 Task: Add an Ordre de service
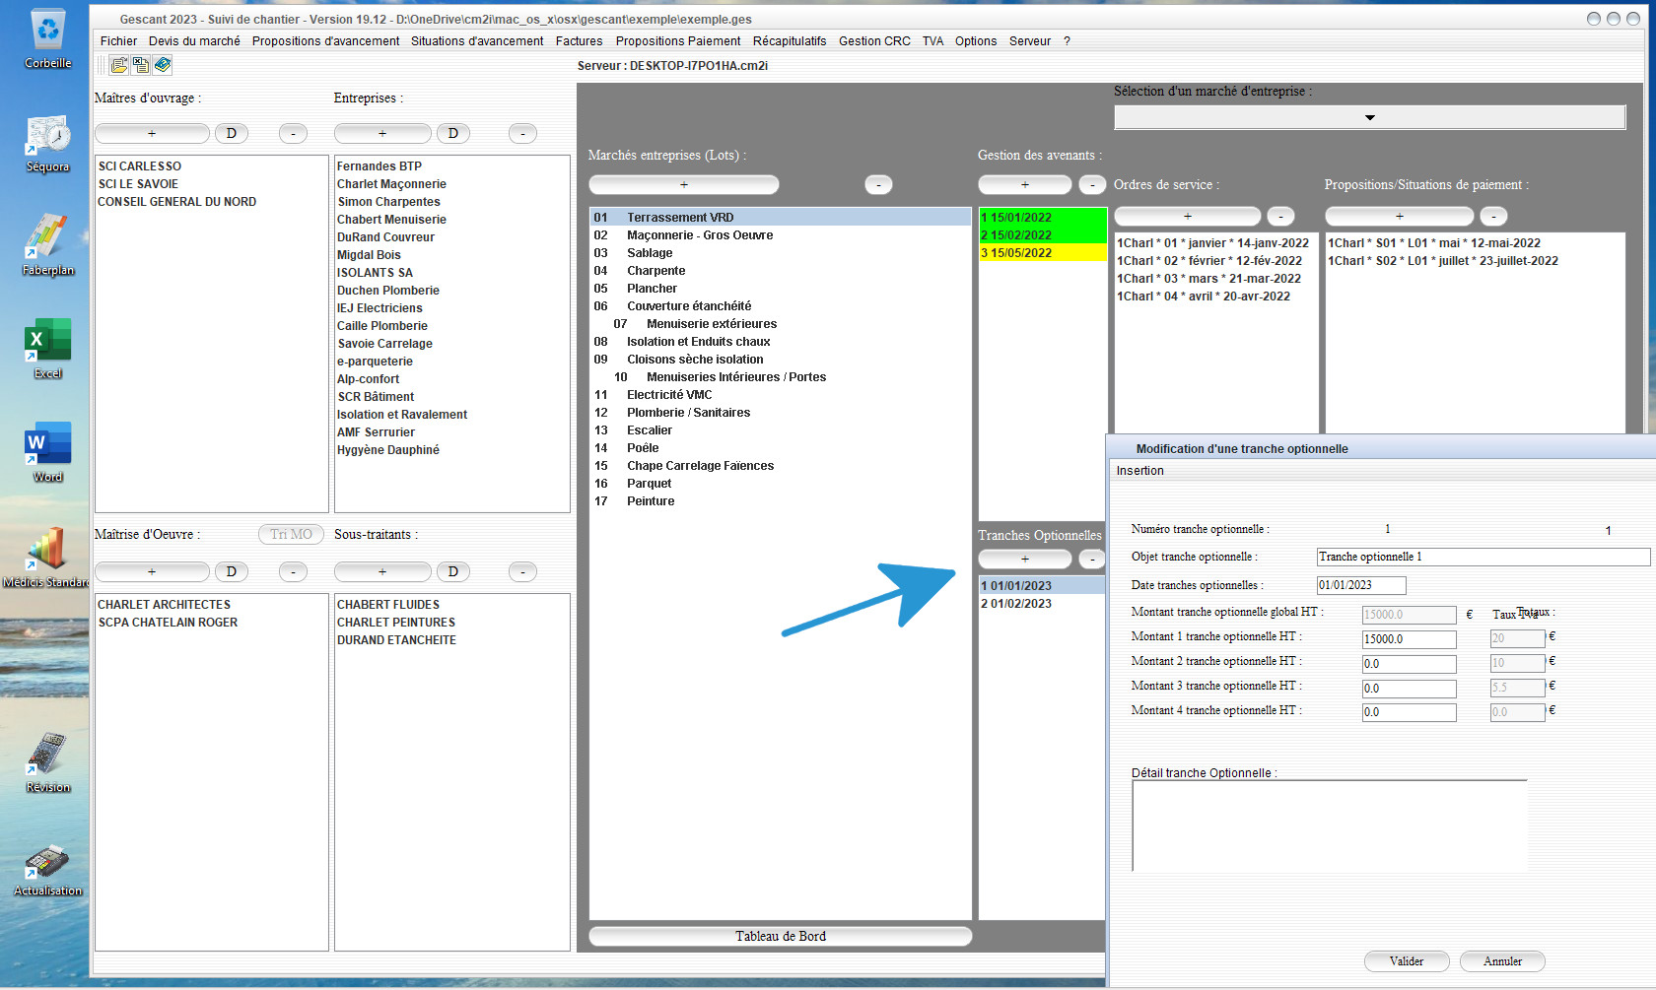coord(1188,216)
